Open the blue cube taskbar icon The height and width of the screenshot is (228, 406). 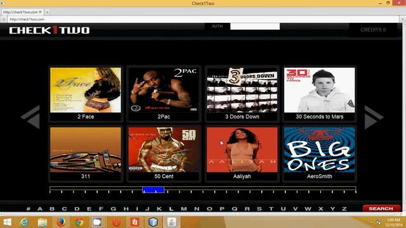[x=153, y=222]
